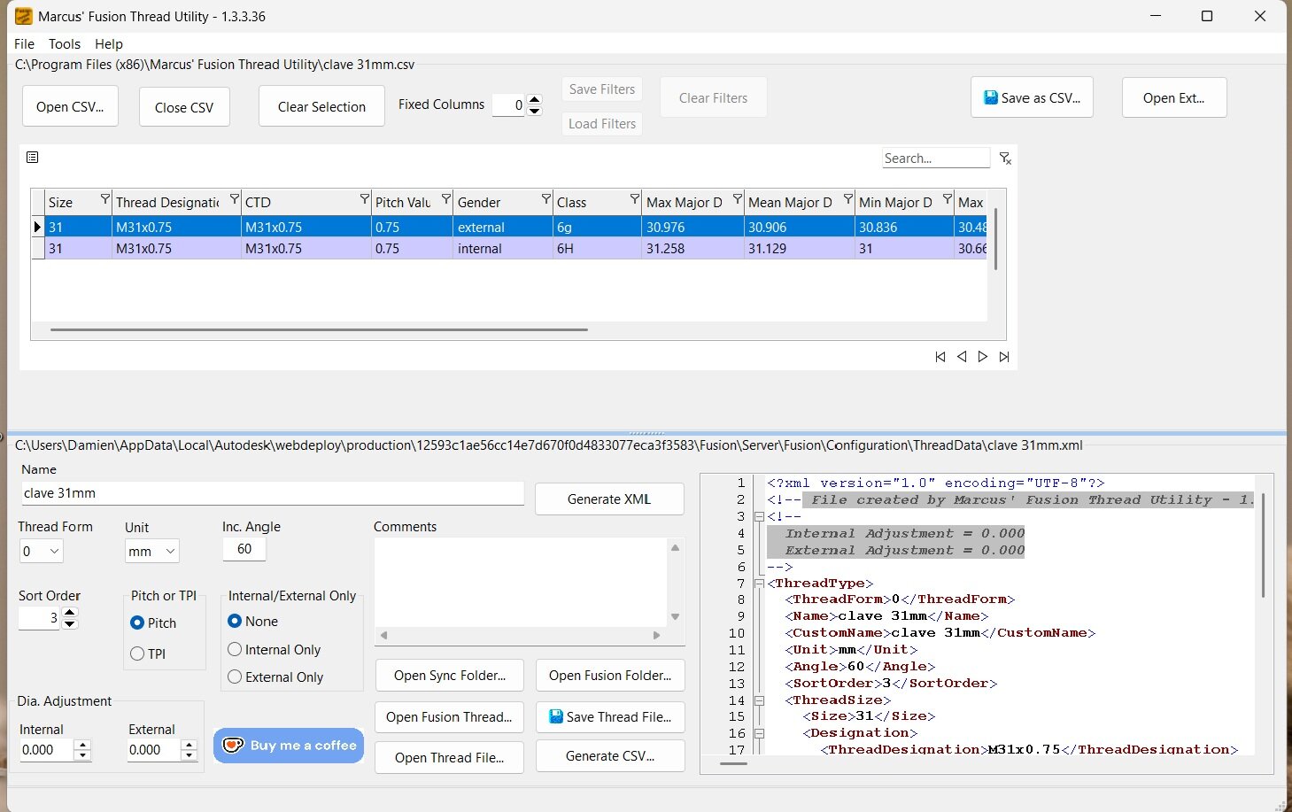The image size is (1292, 812).
Task: Click the thread grid horizontal scrollbar
Action: (319, 329)
